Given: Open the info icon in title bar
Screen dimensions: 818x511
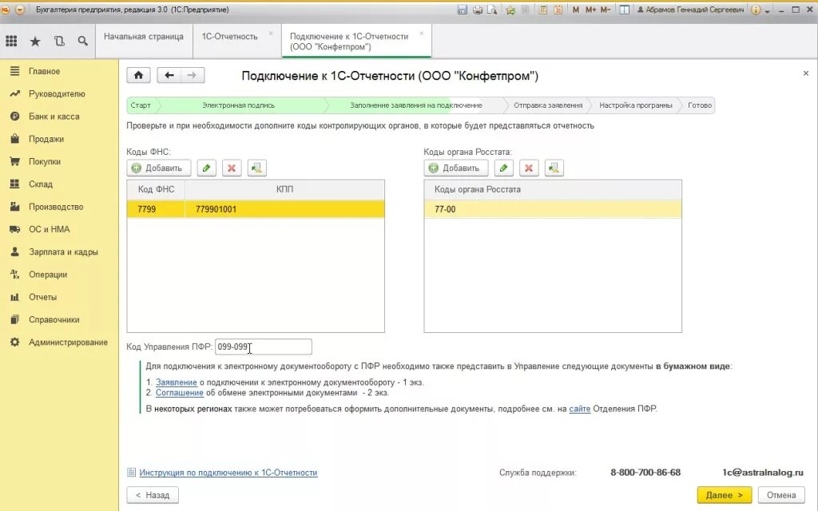Looking at the screenshot, I should (756, 10).
